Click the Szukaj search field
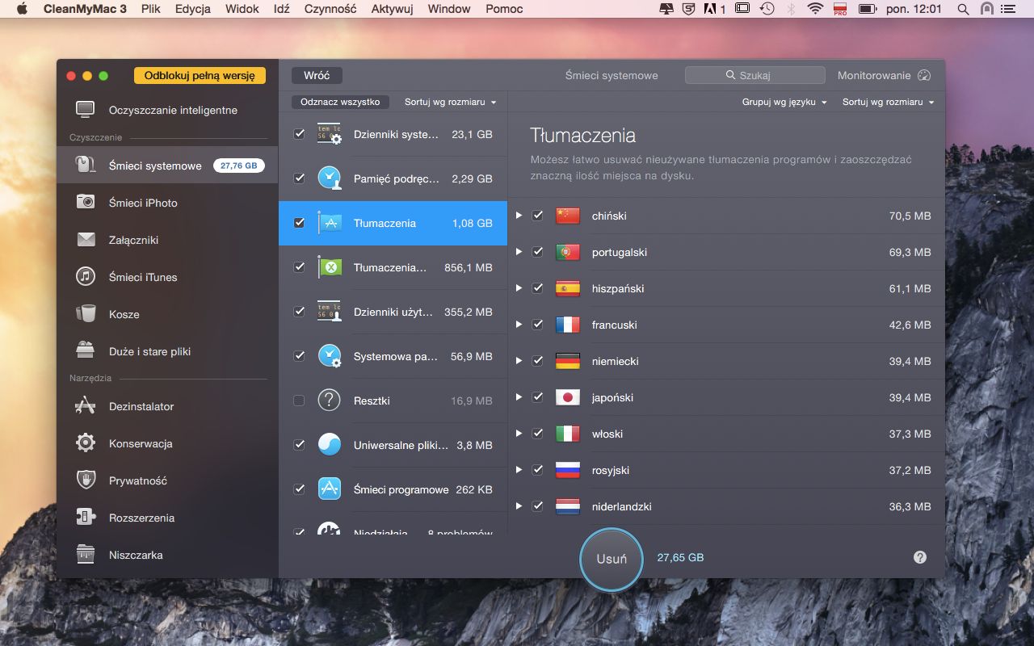The width and height of the screenshot is (1034, 646). pos(755,75)
